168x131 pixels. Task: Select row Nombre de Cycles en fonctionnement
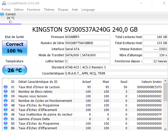(82, 101)
